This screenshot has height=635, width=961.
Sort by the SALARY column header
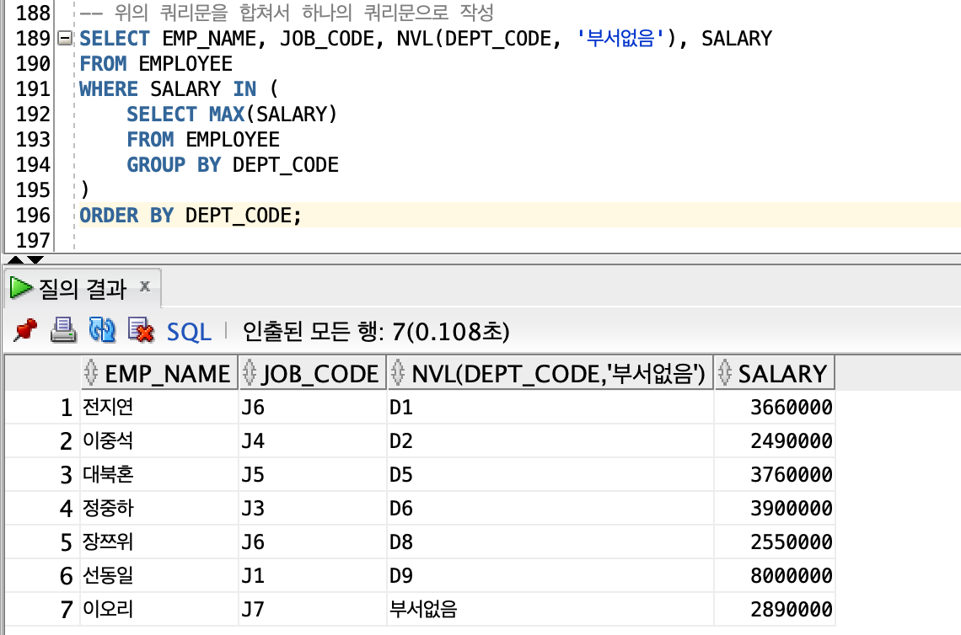pyautogui.click(x=775, y=373)
